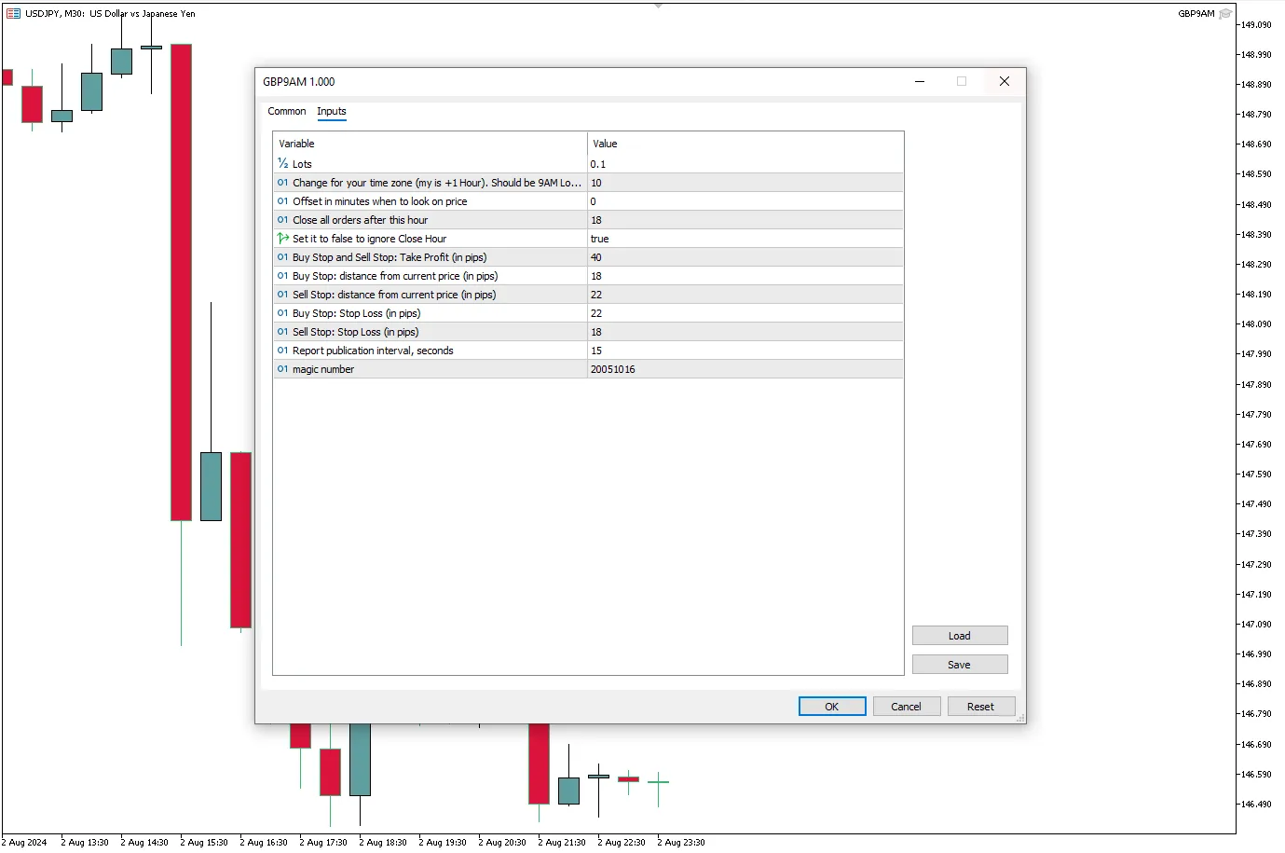Click the icon beside Report publication interval row
Image resolution: width=1285 pixels, height=853 pixels.
pos(282,351)
